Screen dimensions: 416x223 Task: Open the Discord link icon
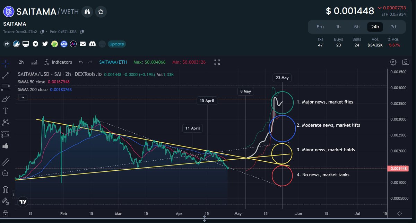pyautogui.click(x=92, y=44)
